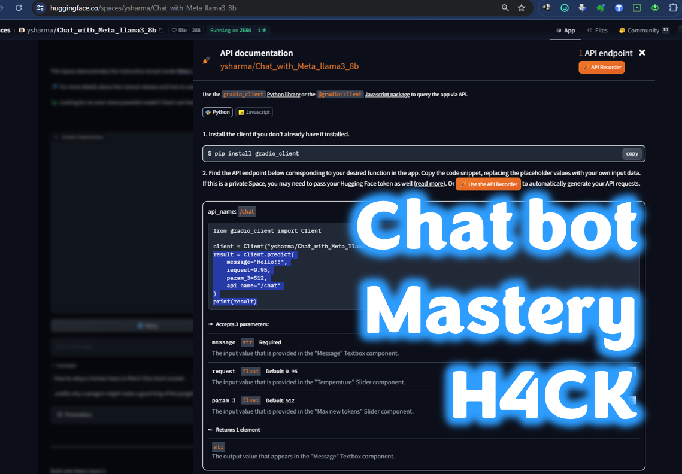This screenshot has height=474, width=682.
Task: Switch to the App tab of the Space
Action: [x=565, y=30]
